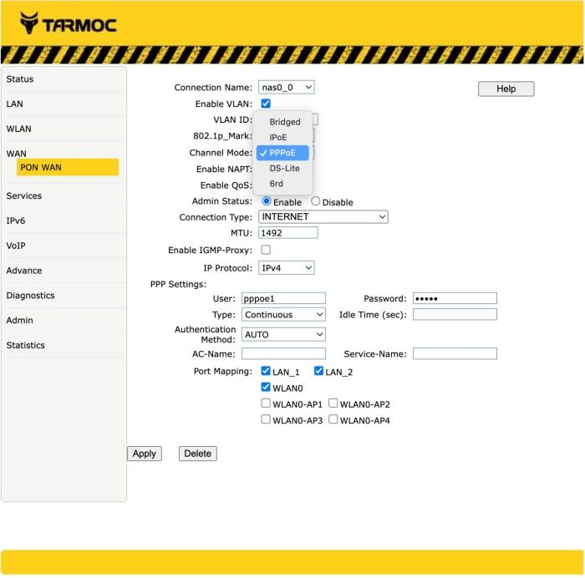Image resolution: width=585 pixels, height=578 pixels.
Task: Open the IP Protocol dropdown
Action: tap(286, 268)
